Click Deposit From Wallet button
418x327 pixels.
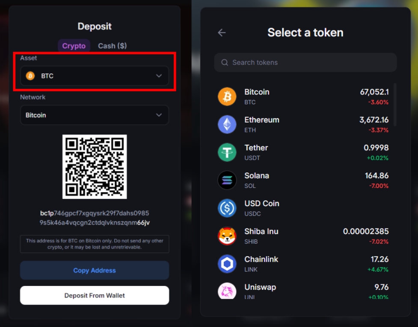[x=95, y=295]
